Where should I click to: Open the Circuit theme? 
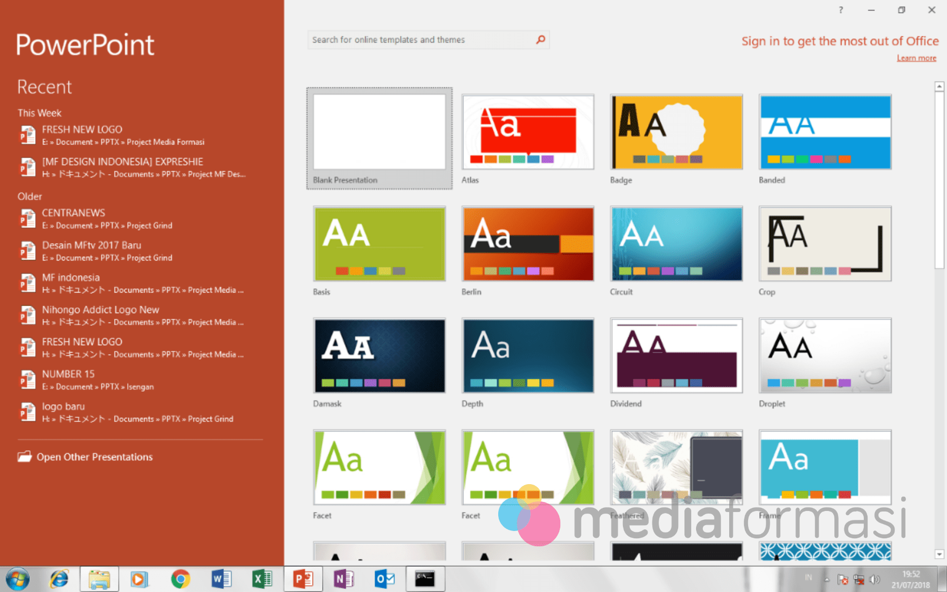point(677,244)
